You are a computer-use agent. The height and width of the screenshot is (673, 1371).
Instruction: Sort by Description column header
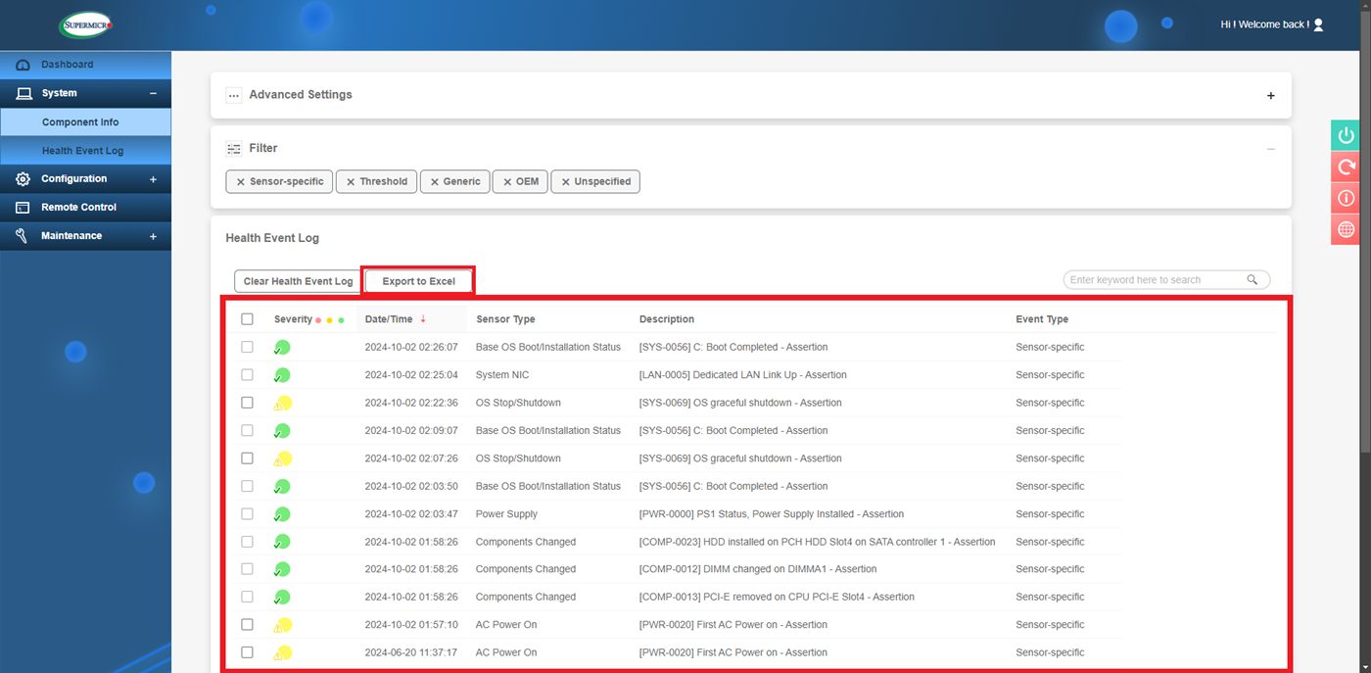tap(667, 319)
